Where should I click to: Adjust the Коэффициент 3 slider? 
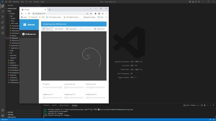click(95, 98)
